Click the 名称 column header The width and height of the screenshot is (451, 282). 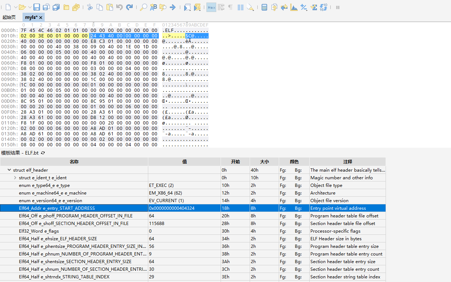(74, 162)
